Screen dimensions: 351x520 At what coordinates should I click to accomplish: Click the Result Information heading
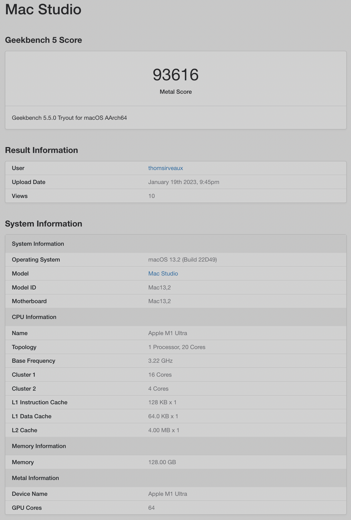(x=41, y=150)
